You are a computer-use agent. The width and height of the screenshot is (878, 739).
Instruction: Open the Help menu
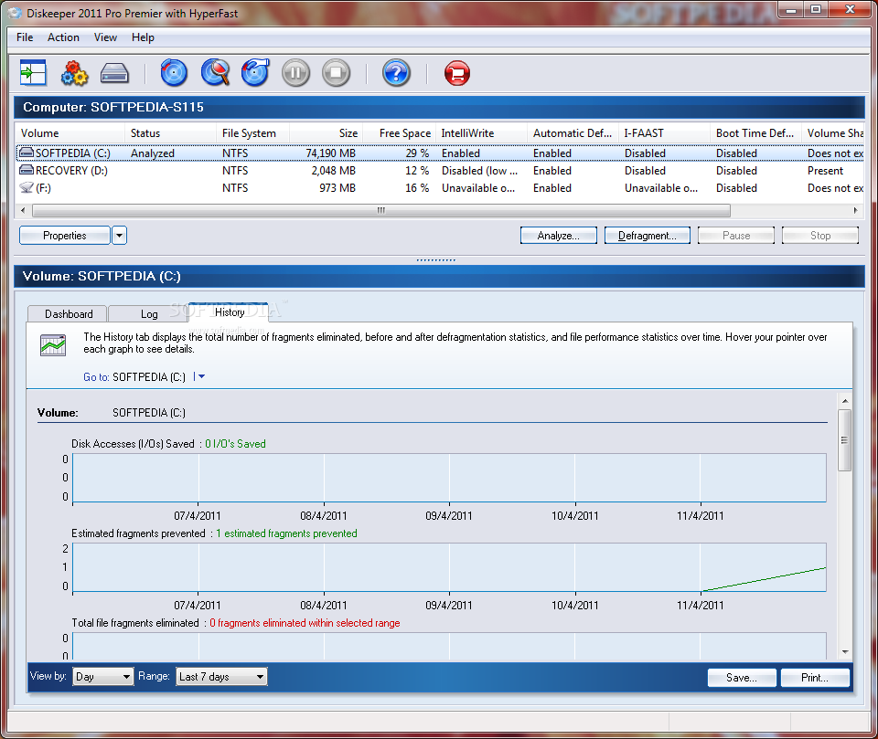(x=143, y=37)
